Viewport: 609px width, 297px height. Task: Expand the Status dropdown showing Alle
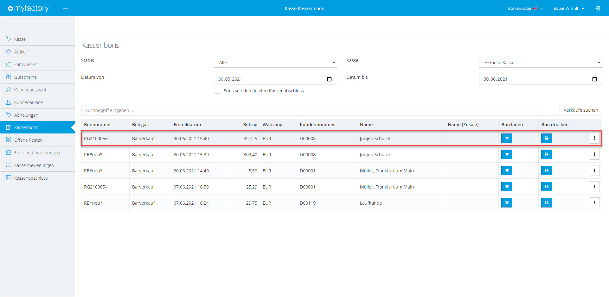pyautogui.click(x=275, y=62)
